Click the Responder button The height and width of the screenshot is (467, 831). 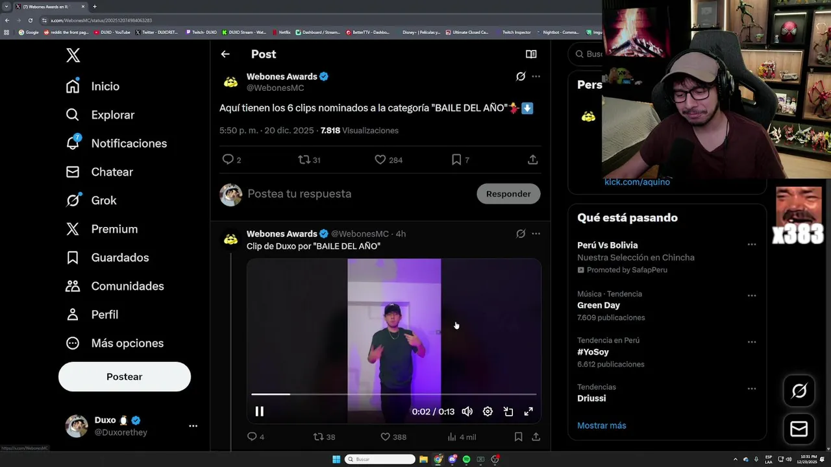pyautogui.click(x=508, y=194)
